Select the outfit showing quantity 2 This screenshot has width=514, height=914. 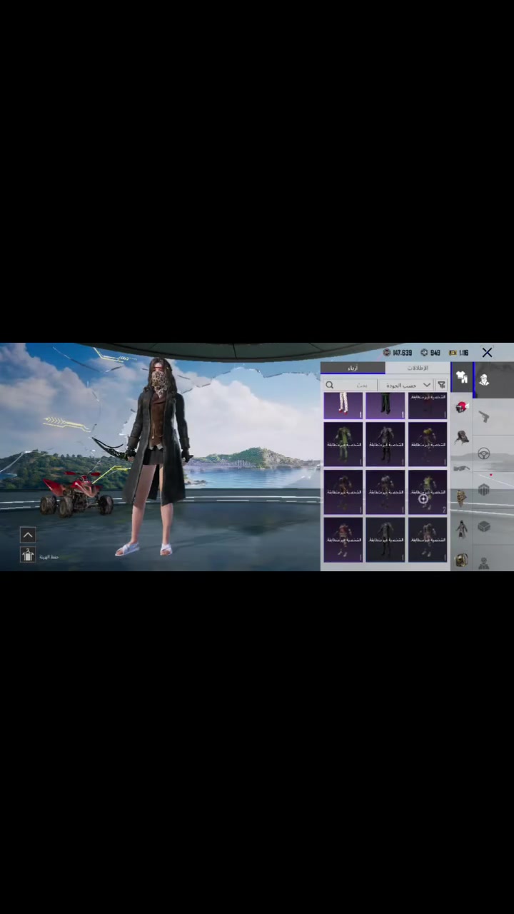428,491
